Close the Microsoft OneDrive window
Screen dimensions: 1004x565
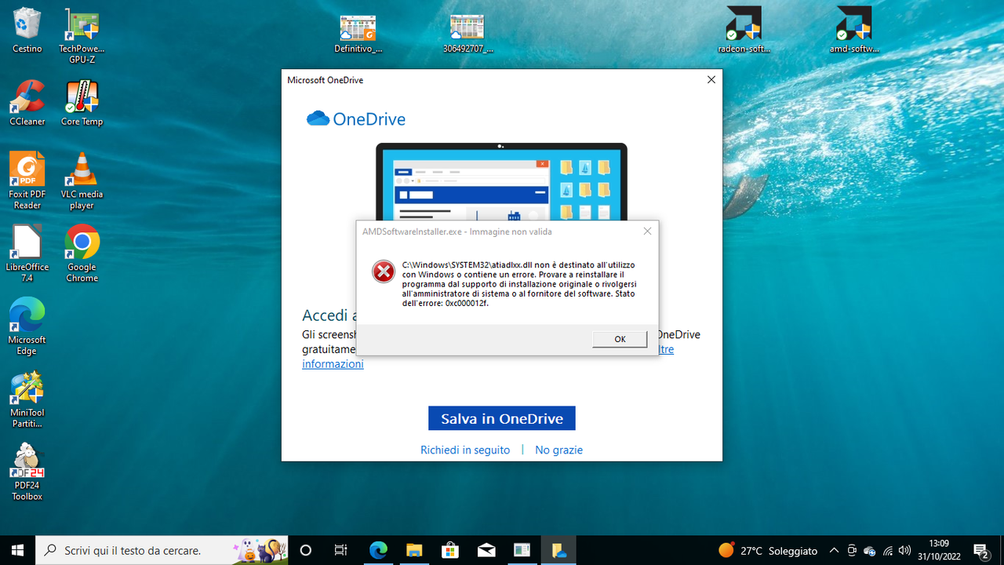pos(711,80)
